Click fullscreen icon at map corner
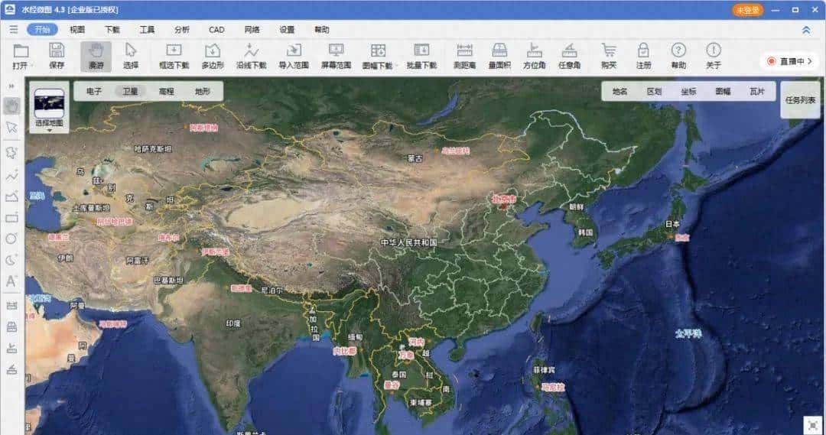This screenshot has height=435, width=826. (x=813, y=425)
